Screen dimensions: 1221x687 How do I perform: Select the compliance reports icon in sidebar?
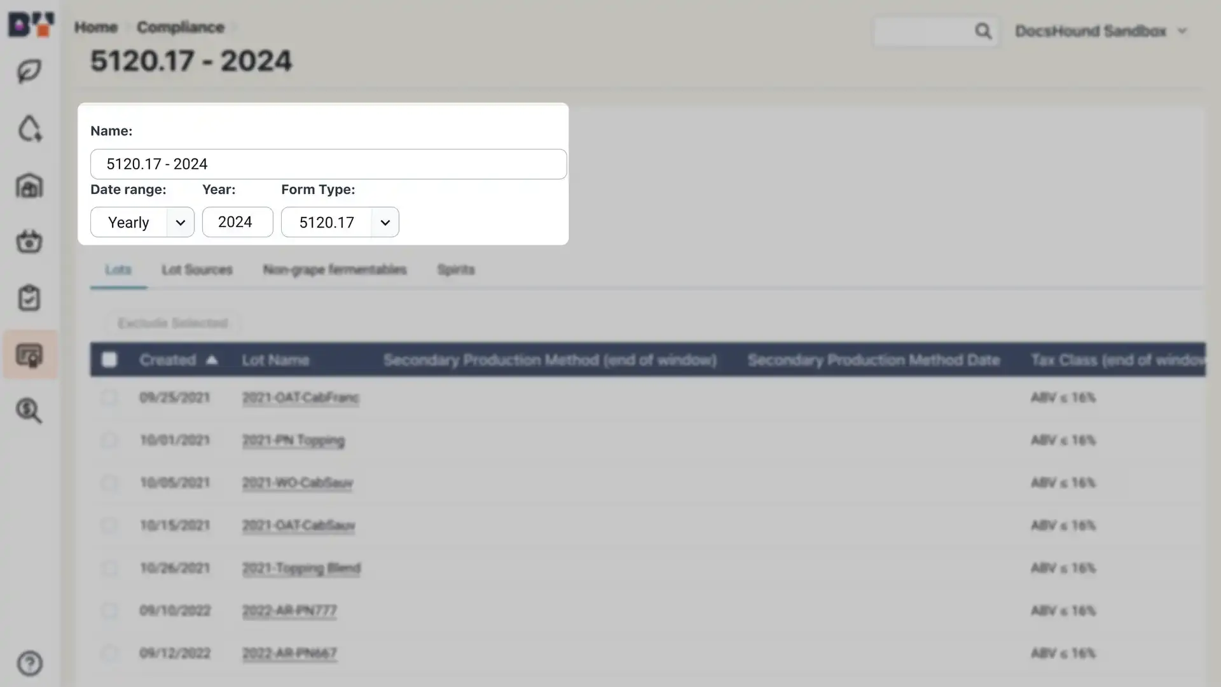[x=29, y=355]
